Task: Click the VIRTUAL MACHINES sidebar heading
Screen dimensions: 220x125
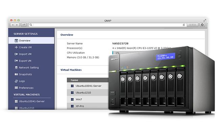Action: click(27, 95)
